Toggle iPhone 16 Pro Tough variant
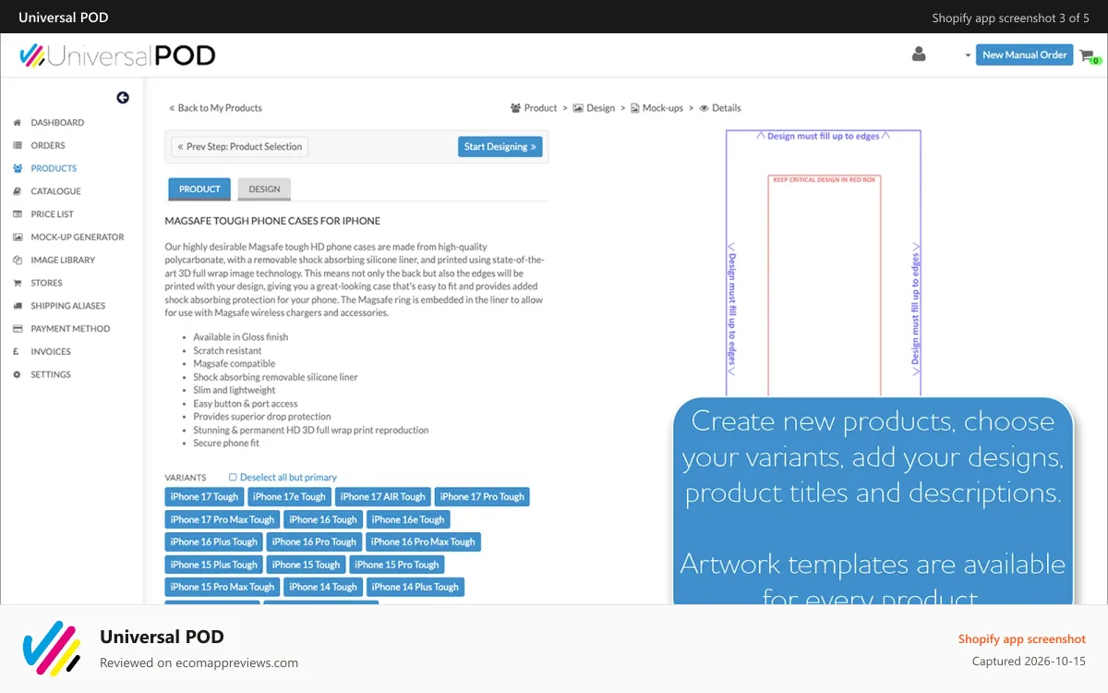Image resolution: width=1108 pixels, height=693 pixels. pos(314,542)
